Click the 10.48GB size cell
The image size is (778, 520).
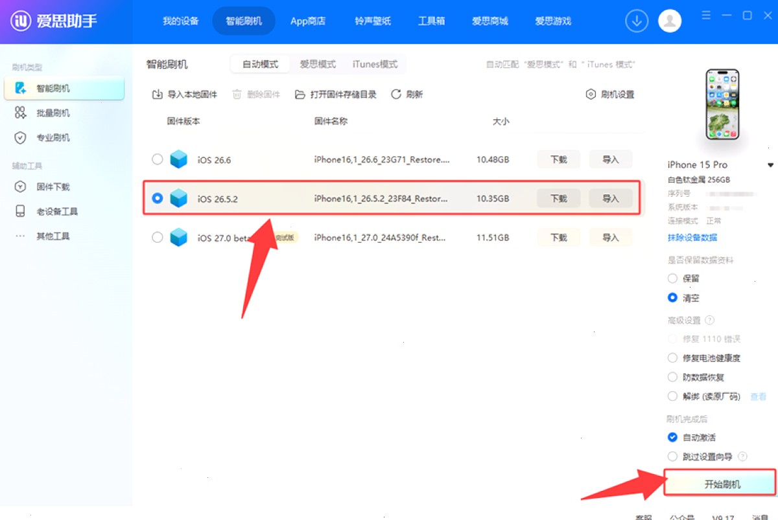(493, 159)
